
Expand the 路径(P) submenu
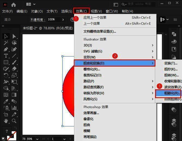click(x=118, y=81)
